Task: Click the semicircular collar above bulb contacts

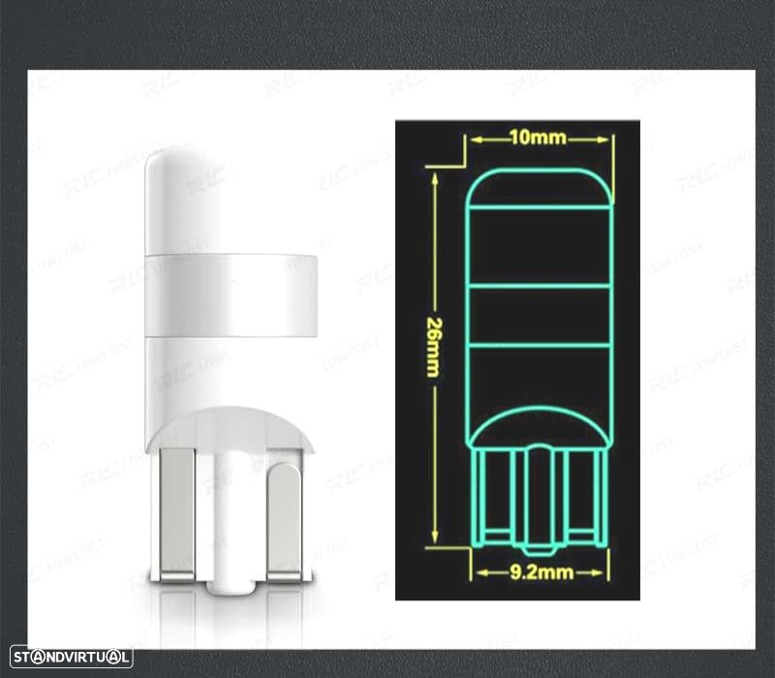Action: click(231, 429)
